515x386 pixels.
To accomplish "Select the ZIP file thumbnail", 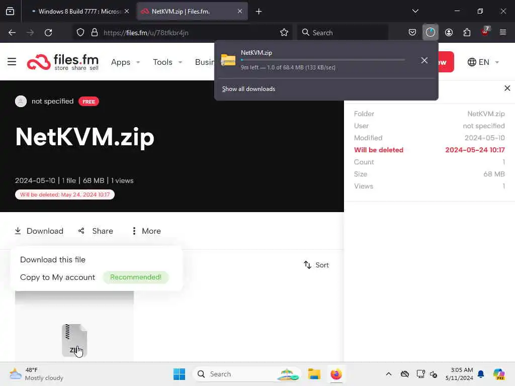I will (x=74, y=340).
